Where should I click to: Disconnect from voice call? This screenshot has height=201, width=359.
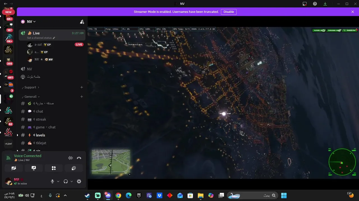click(x=79, y=158)
